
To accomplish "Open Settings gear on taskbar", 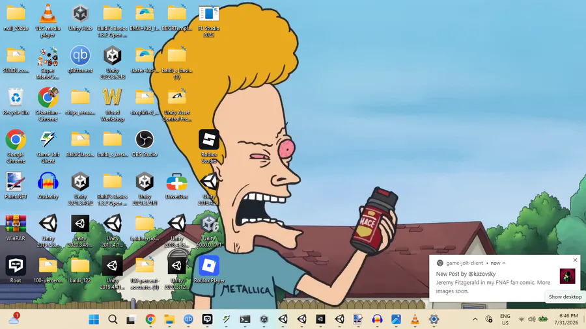I will coord(434,319).
